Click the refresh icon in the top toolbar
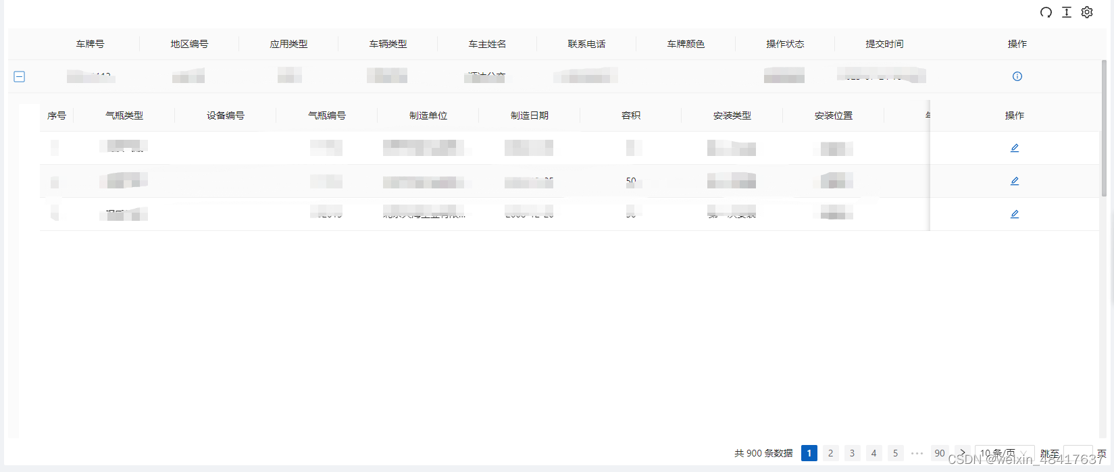Image resolution: width=1114 pixels, height=472 pixels. [1046, 12]
